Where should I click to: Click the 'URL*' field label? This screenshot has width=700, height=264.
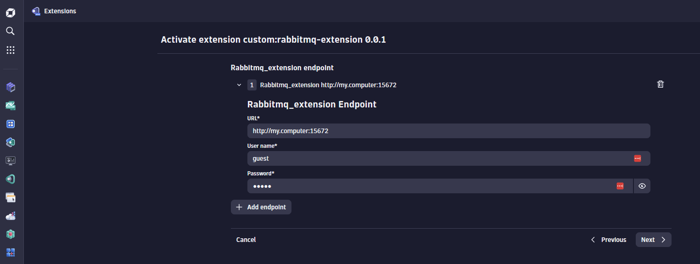(x=253, y=118)
